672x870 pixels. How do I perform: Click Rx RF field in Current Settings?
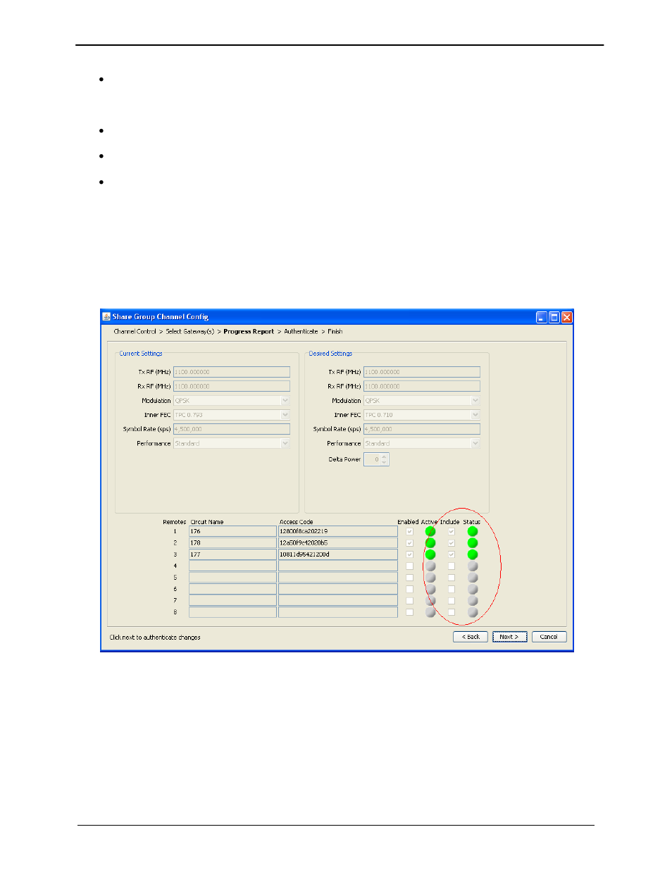coord(232,386)
